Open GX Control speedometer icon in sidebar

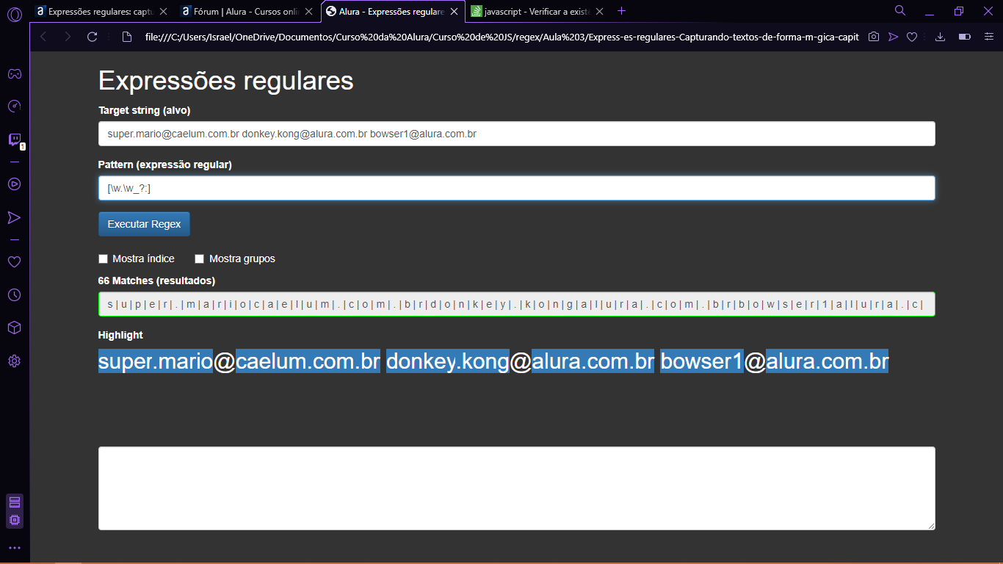[14, 106]
